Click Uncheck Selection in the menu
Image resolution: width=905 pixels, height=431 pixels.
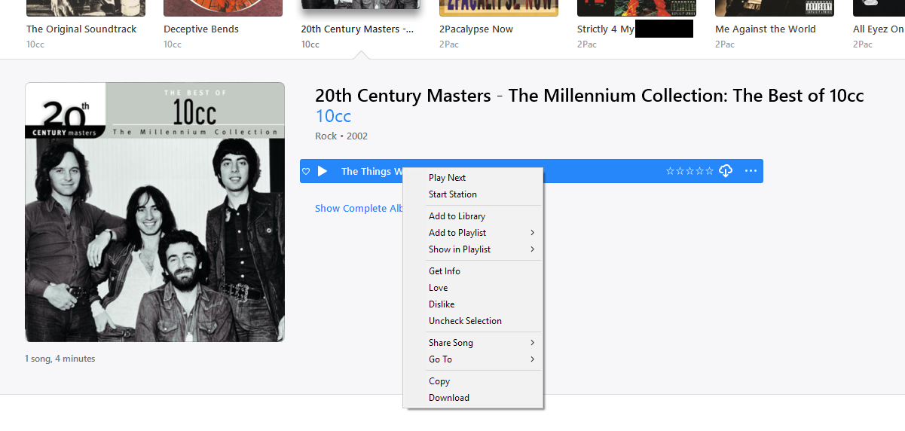pos(465,321)
